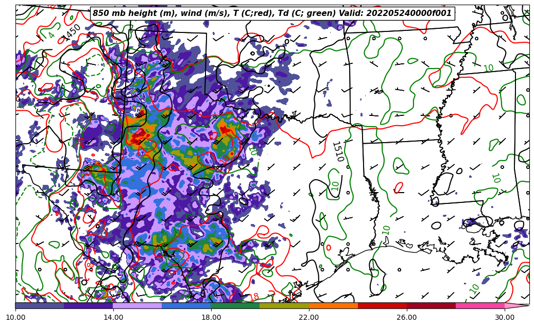The height and width of the screenshot is (326, 534).
Task: Select the 22.00 colorbar tick label
Action: coord(309,317)
